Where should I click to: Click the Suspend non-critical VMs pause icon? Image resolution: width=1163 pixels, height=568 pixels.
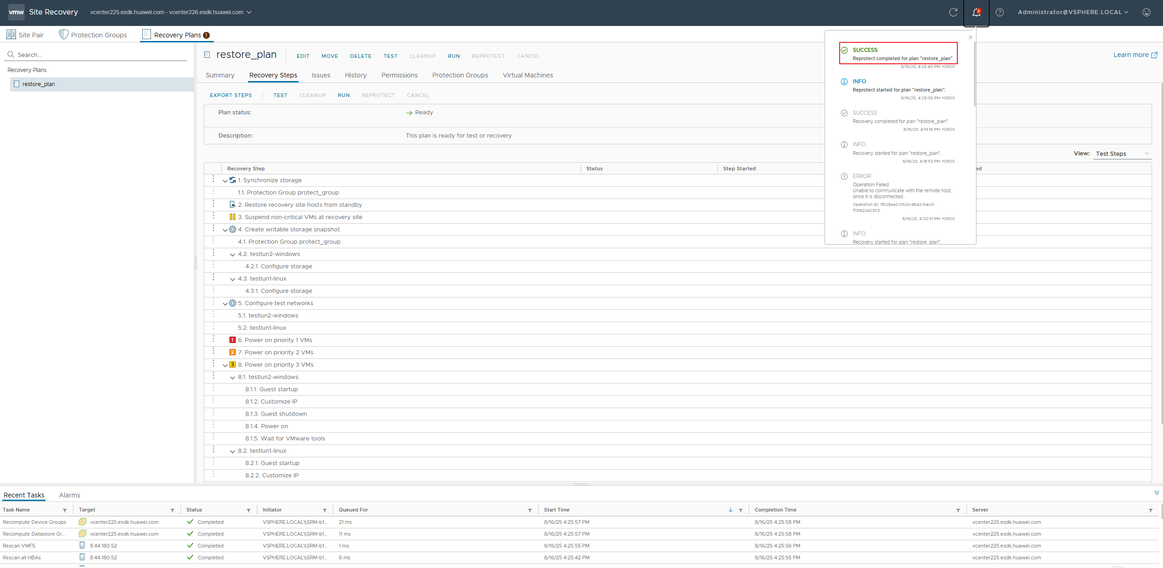point(233,217)
